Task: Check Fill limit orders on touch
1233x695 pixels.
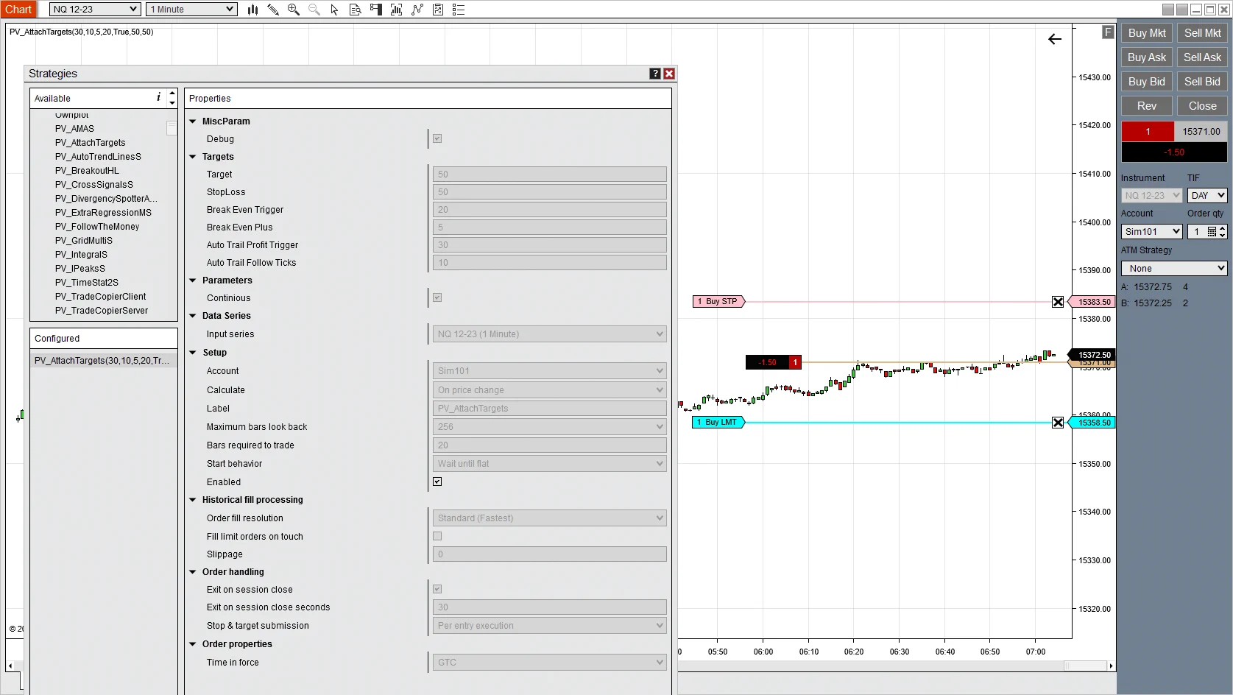Action: coord(437,536)
